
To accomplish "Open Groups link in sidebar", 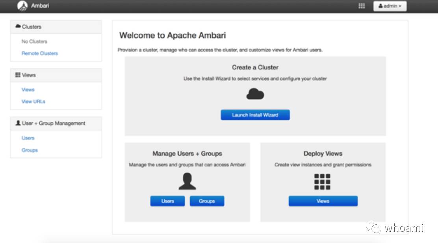I will (30, 150).
